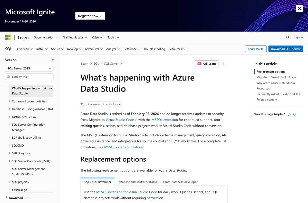Switch to Cross-database developer tab
Image resolution: width=308 pixels, height=203 pixels.
tap(180, 182)
